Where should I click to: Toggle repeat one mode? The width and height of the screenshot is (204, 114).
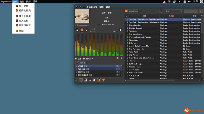81,80
